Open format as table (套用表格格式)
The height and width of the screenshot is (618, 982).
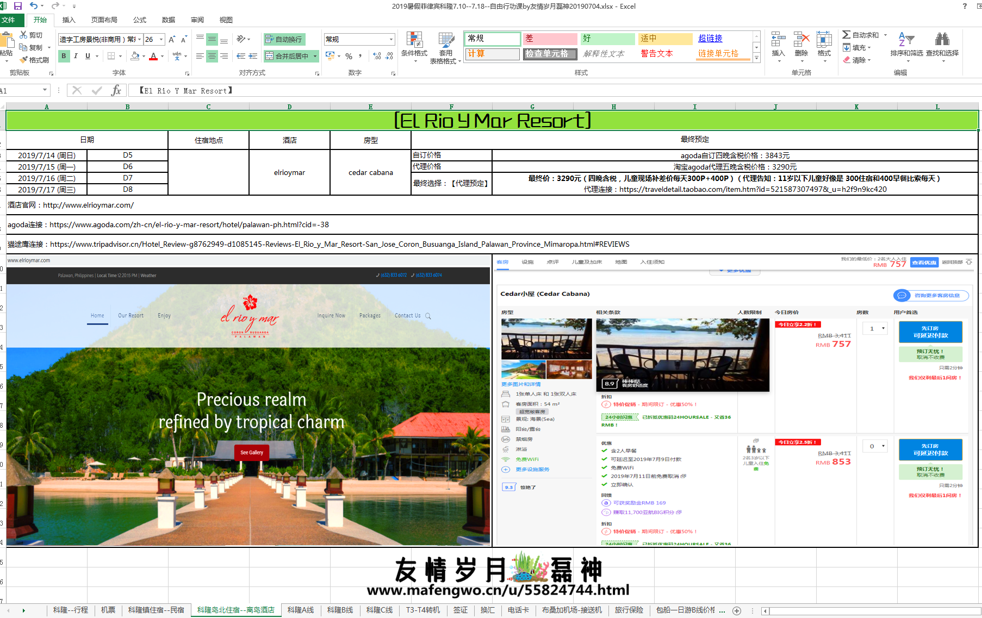tap(446, 48)
